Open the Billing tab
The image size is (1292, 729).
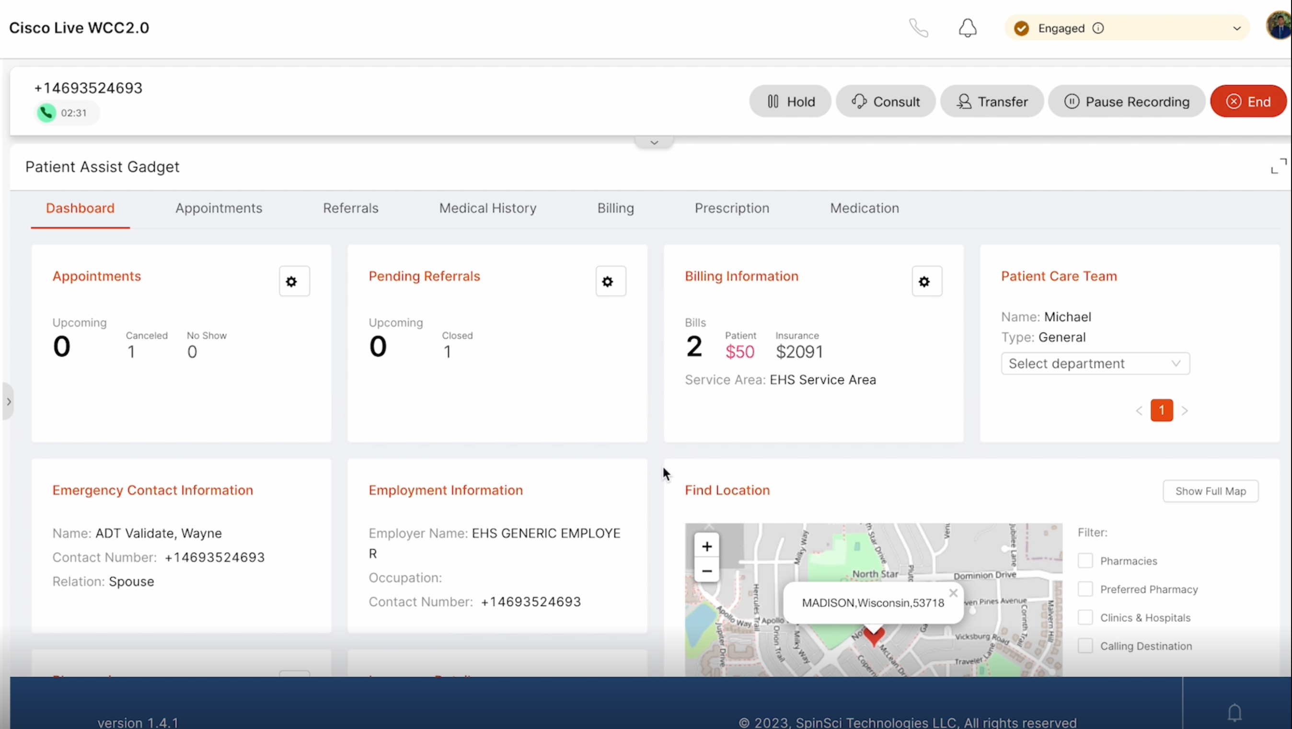[615, 208]
